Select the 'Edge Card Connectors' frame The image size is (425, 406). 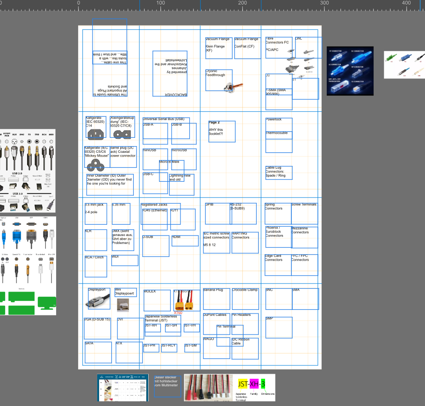click(x=278, y=265)
